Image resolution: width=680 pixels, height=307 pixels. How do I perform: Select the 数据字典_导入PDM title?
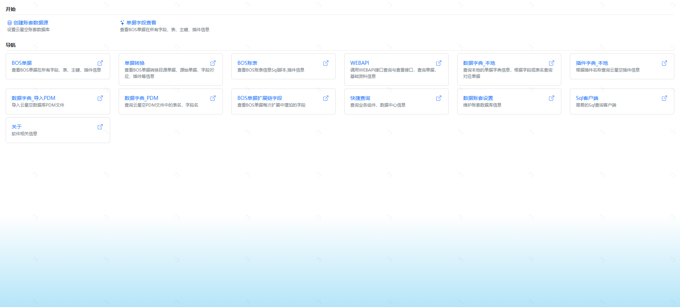click(33, 98)
